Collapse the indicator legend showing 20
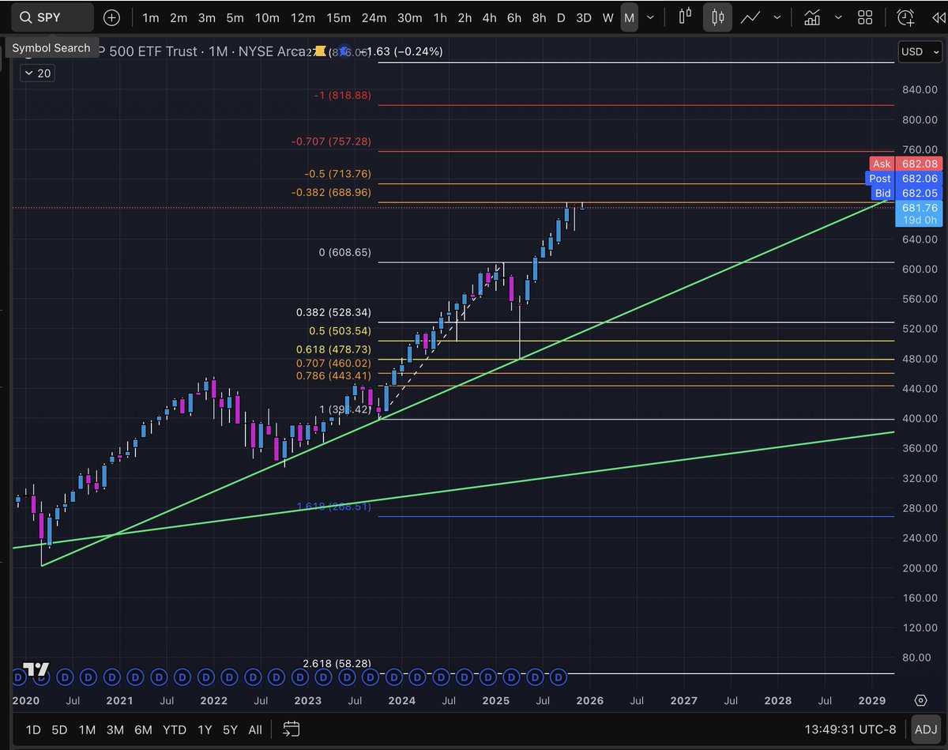The width and height of the screenshot is (948, 750). pyautogui.click(x=36, y=73)
